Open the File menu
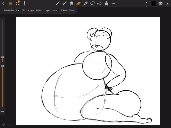The width and height of the screenshot is (171, 128). [x=17, y=10]
